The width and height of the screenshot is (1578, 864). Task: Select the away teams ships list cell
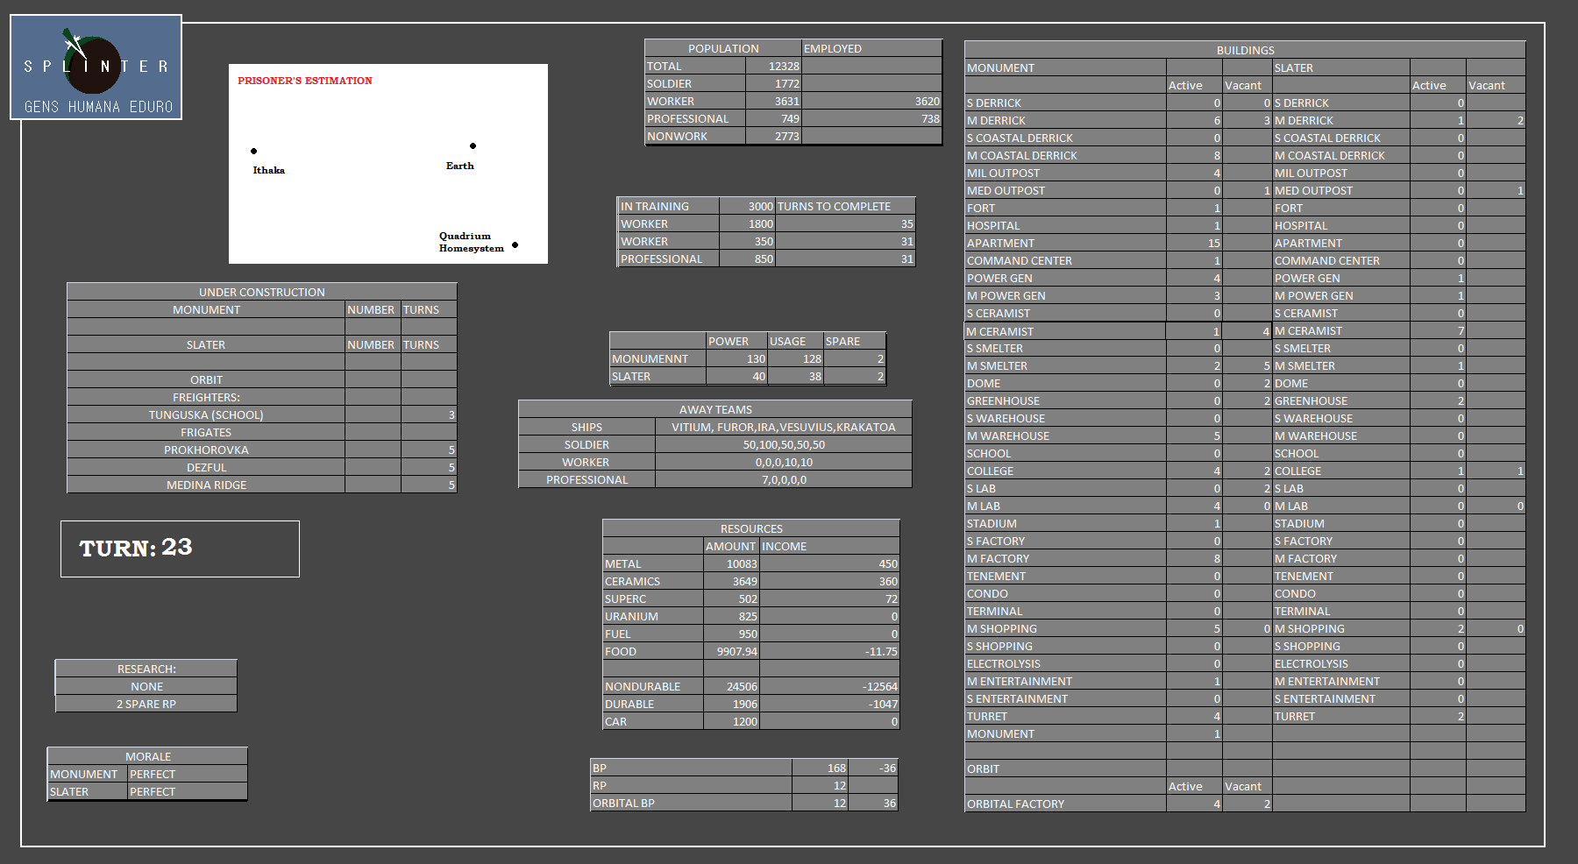(783, 428)
